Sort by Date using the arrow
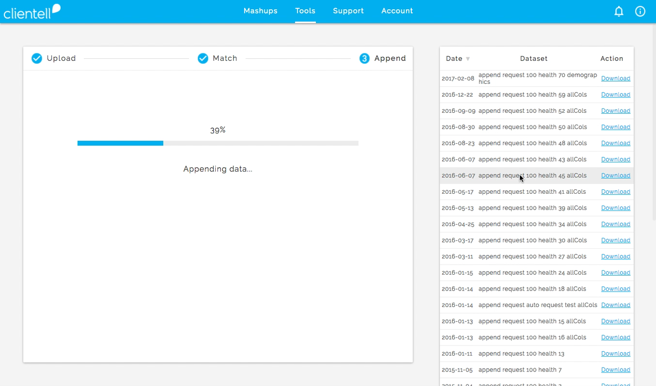Image resolution: width=656 pixels, height=386 pixels. click(467, 59)
